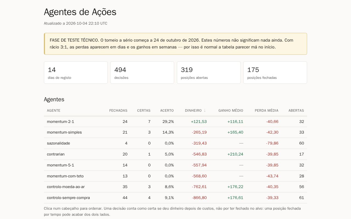Click the Dinheiro sort arrow icon
351x219 pixels.
tap(205, 111)
